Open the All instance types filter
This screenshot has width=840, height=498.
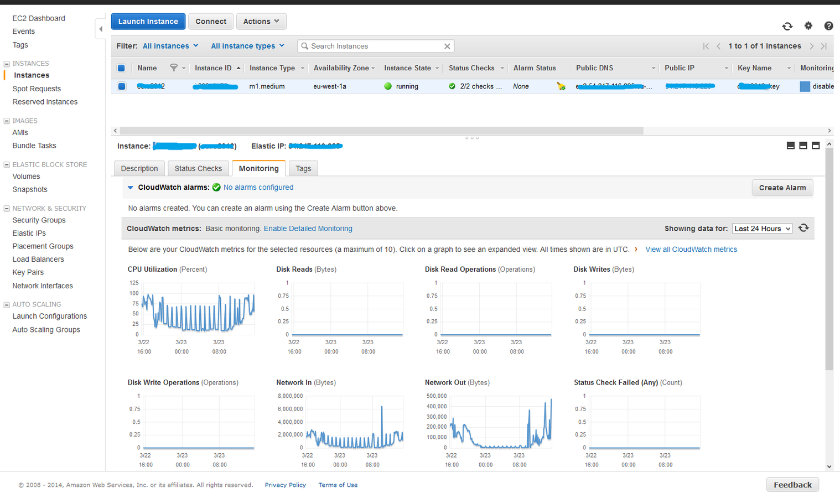coord(247,46)
